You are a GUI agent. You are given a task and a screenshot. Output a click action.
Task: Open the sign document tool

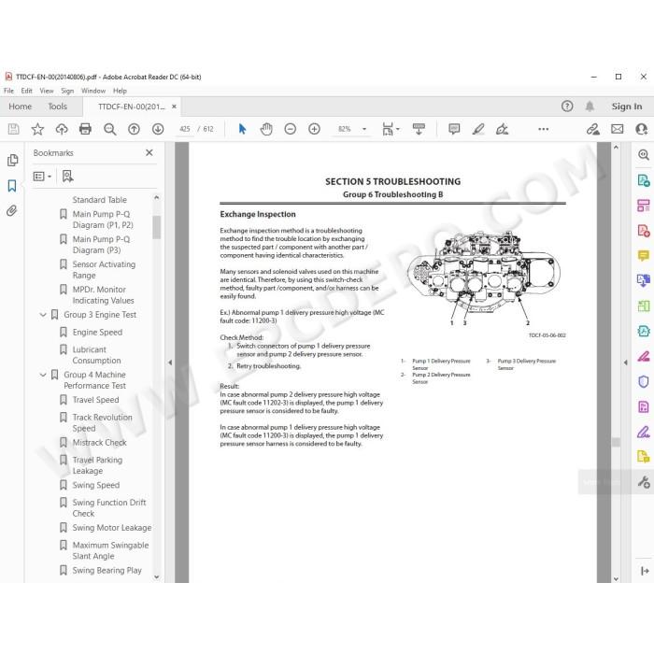(x=503, y=129)
